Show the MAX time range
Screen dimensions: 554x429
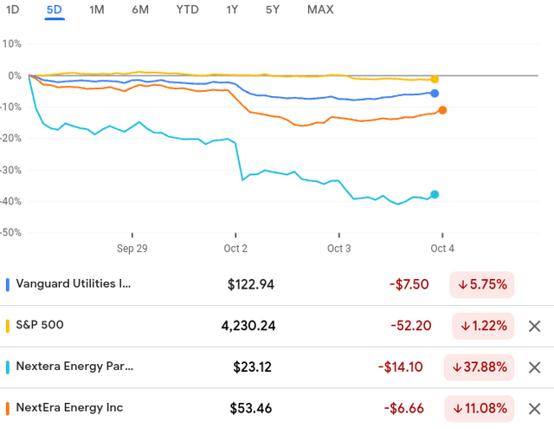pyautogui.click(x=321, y=10)
